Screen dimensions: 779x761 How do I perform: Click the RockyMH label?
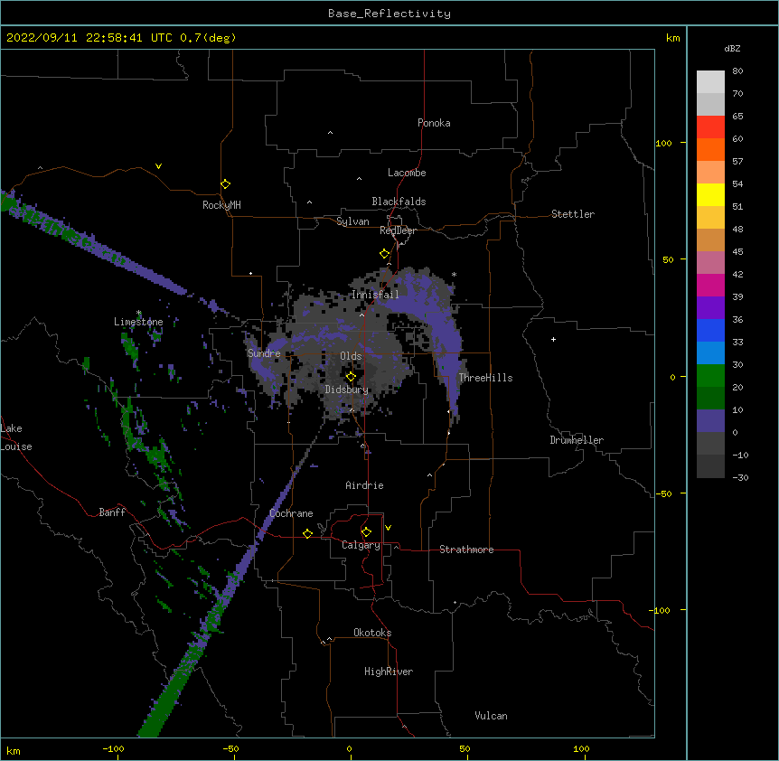(x=221, y=205)
